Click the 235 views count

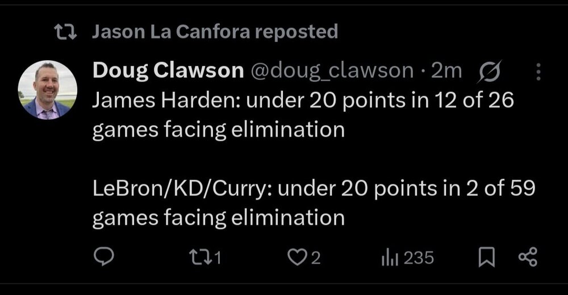(x=419, y=259)
